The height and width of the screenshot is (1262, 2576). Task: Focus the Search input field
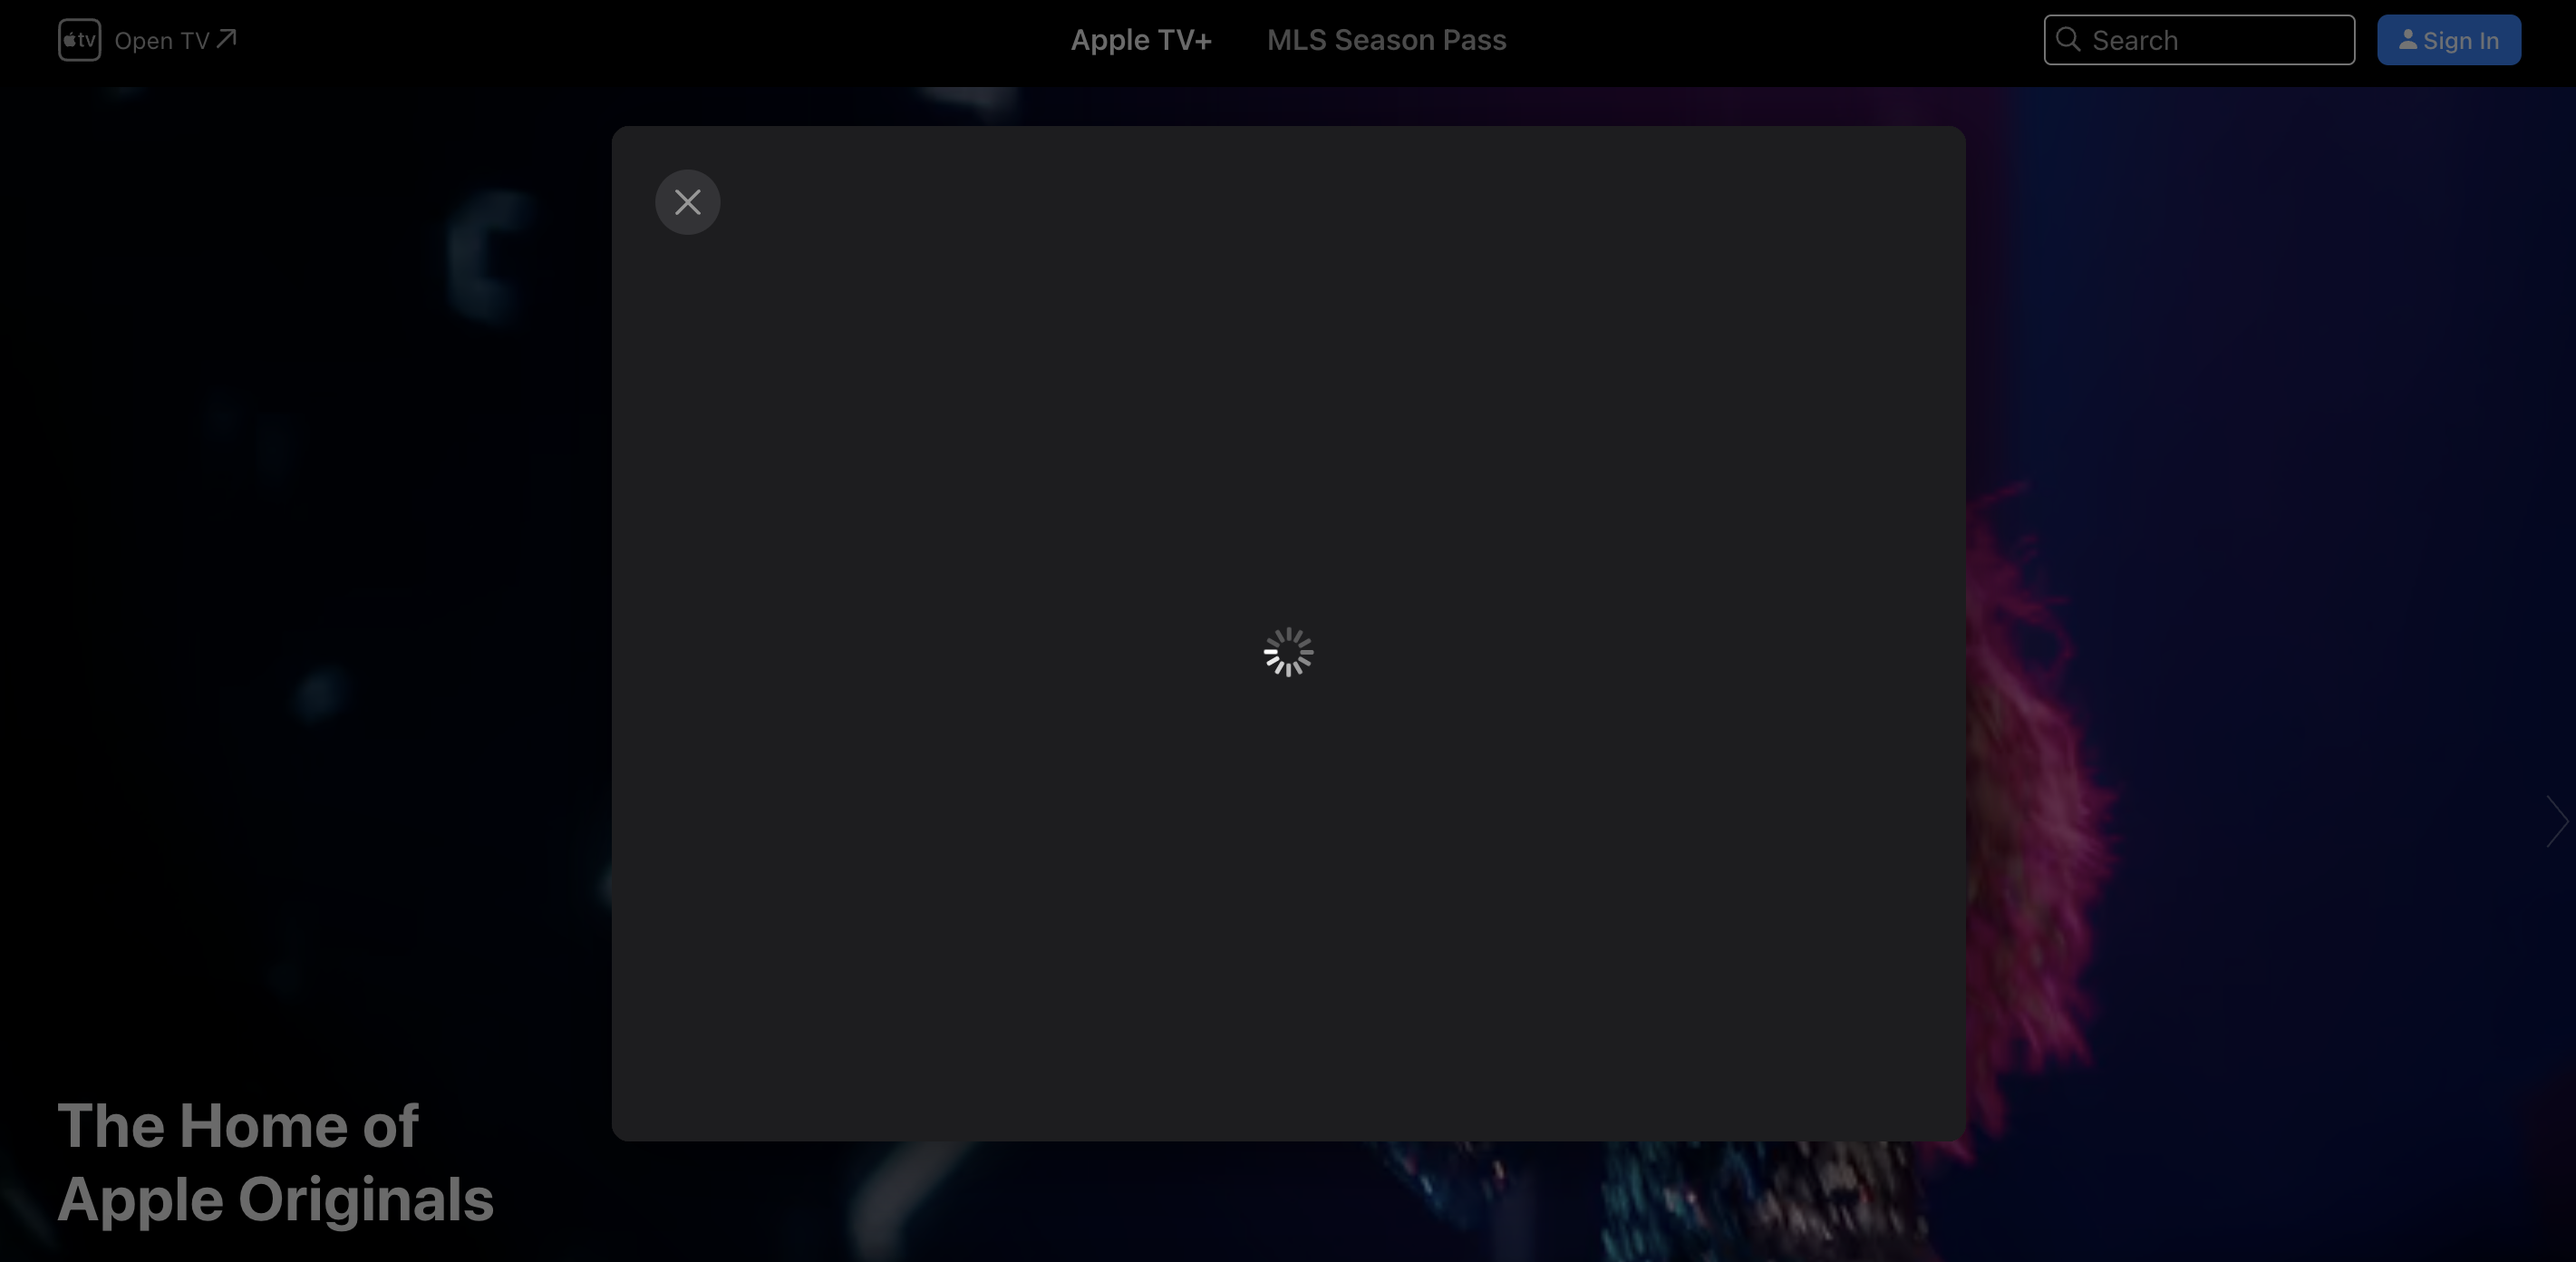click(2218, 40)
